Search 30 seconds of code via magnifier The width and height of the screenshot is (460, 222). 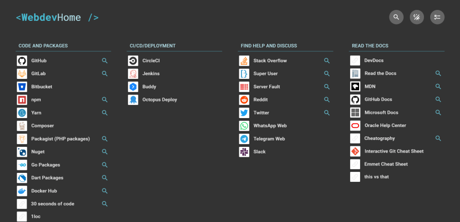tap(105, 204)
